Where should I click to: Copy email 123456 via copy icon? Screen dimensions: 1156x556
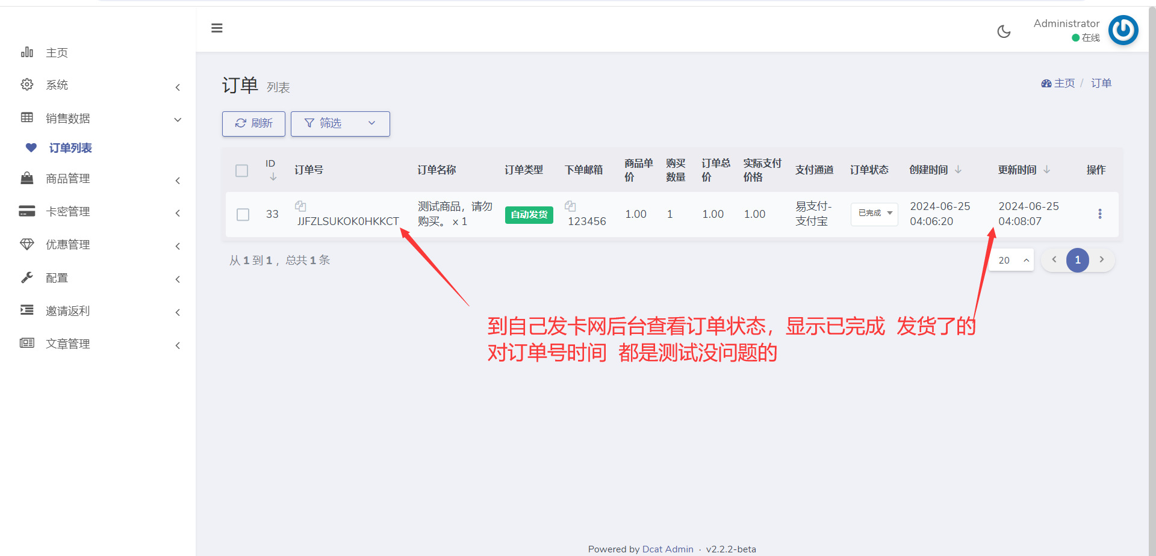click(x=570, y=206)
